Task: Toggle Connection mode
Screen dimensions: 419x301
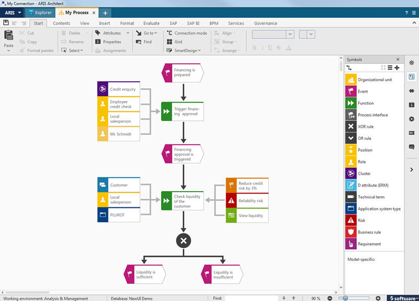Action: (x=187, y=33)
